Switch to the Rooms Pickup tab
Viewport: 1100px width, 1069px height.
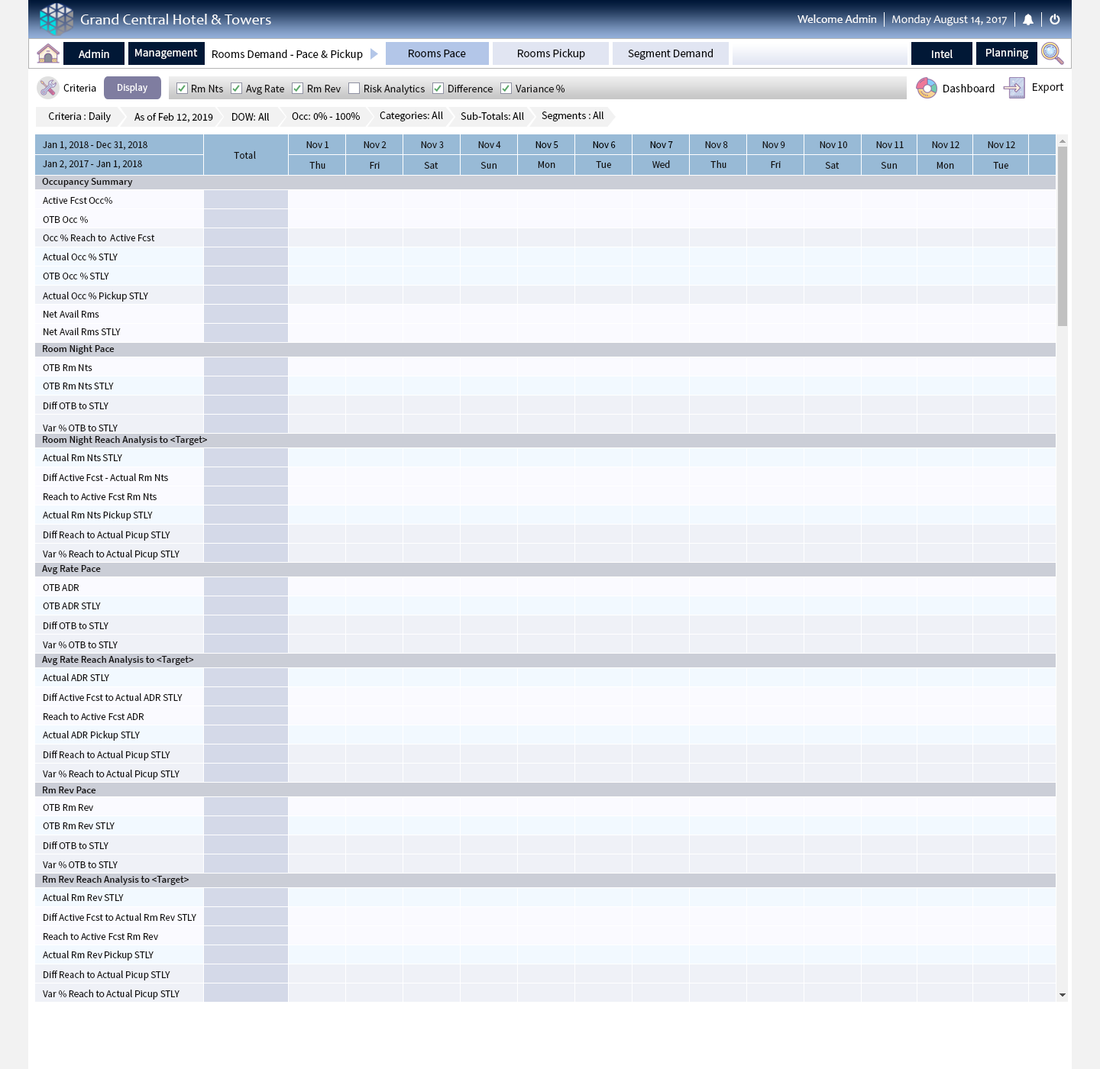tap(550, 53)
